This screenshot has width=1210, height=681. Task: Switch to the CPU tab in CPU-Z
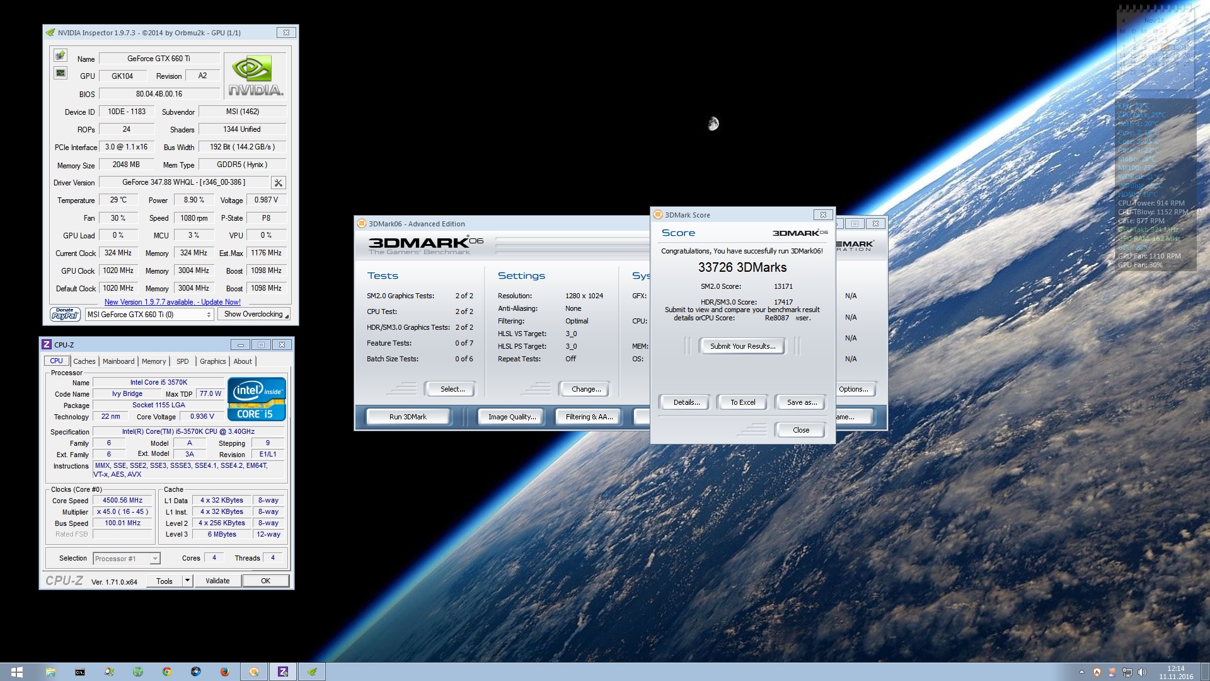pos(56,361)
